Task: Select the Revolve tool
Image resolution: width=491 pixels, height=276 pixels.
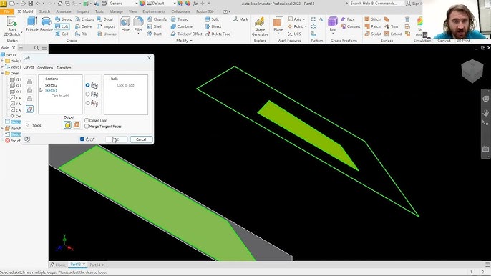Action: coord(47,24)
